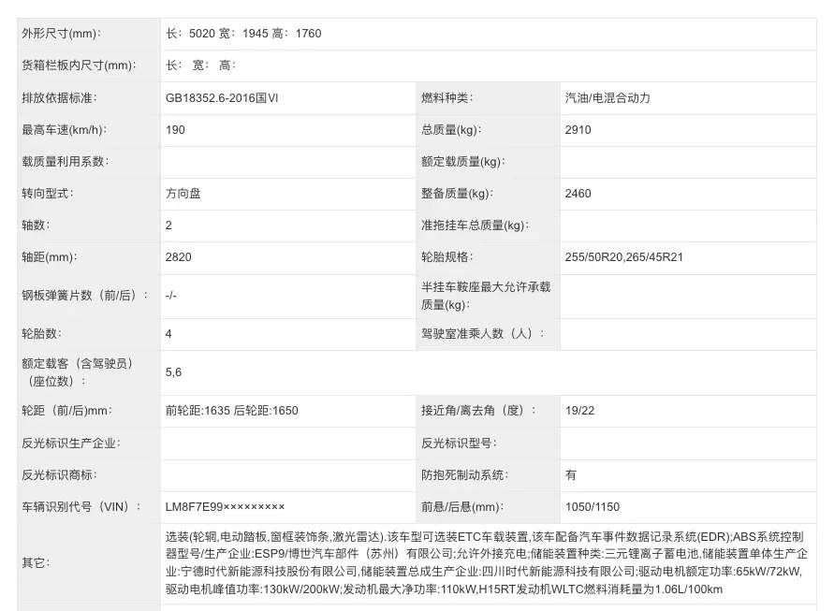834x611 pixels.
Task: Select track width 前轮距:1635 后轮距:1650
Action: tap(232, 411)
